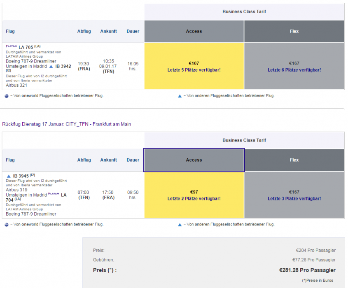
Task: Click "Letzte 5 Plätze verfügbar!" link
Action: click(x=194, y=70)
